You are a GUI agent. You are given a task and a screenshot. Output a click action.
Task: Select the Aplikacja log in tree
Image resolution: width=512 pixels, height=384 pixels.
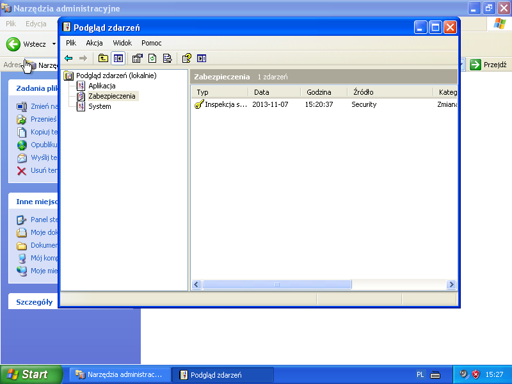(x=102, y=86)
